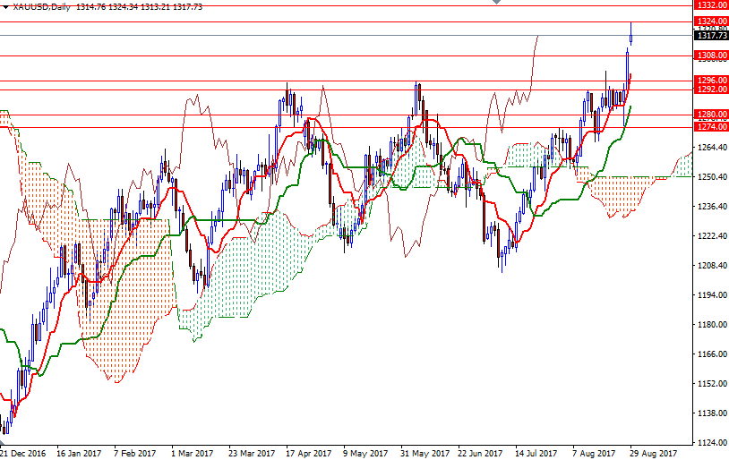729x460 pixels.
Task: Click the black 1317.73 current price label
Action: [710, 35]
